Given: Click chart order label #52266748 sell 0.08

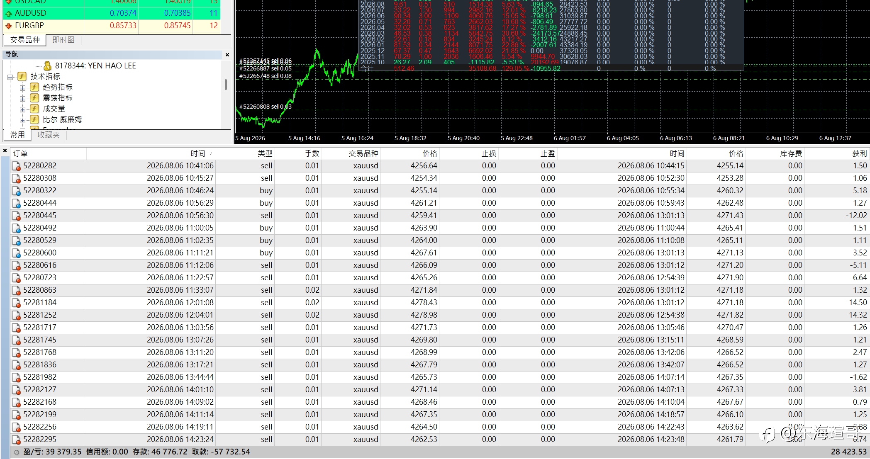Looking at the screenshot, I should click(x=266, y=76).
